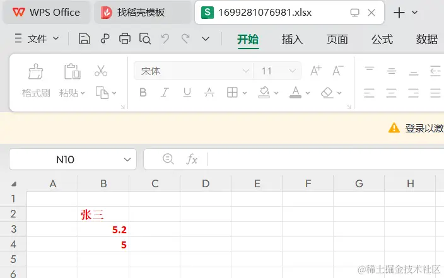This screenshot has width=444, height=278.
Task: Add a new tab with plus button
Action: click(x=399, y=13)
